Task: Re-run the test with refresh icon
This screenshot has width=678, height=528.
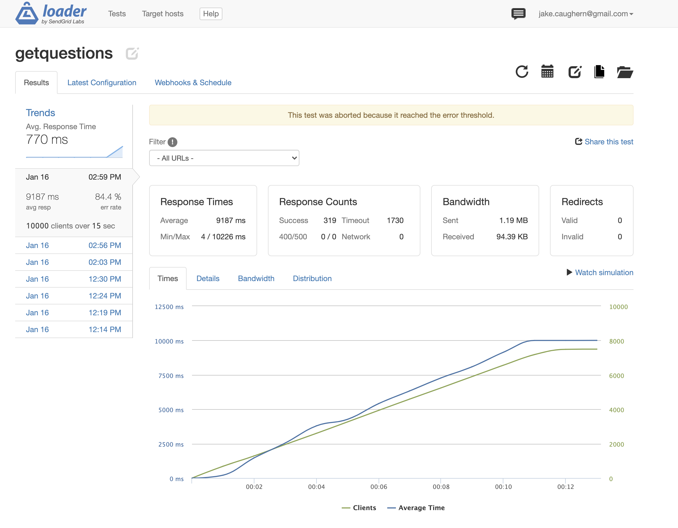Action: [x=522, y=72]
